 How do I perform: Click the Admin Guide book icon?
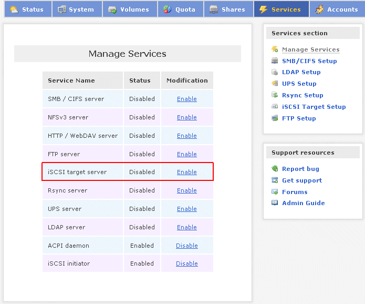pyautogui.click(x=275, y=203)
